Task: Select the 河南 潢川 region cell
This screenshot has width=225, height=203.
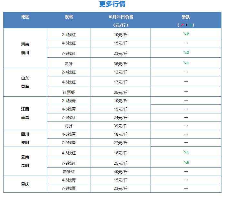Action: 25,48
